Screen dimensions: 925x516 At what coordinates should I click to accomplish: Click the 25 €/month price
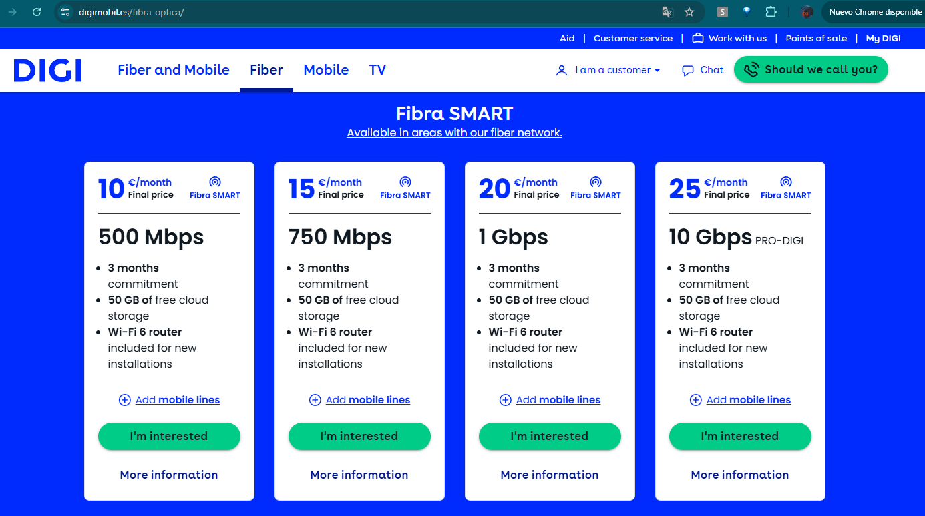point(709,188)
